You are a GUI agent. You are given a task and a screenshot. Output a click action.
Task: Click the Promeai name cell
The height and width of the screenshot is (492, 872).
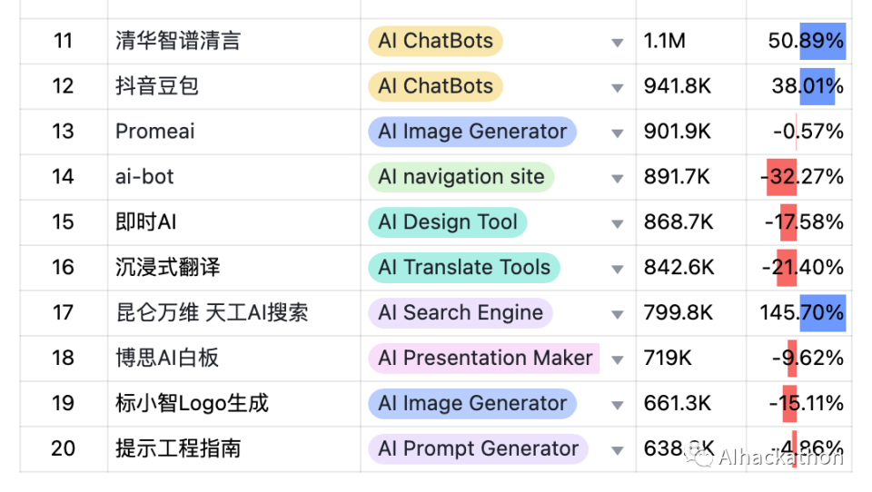pyautogui.click(x=154, y=132)
